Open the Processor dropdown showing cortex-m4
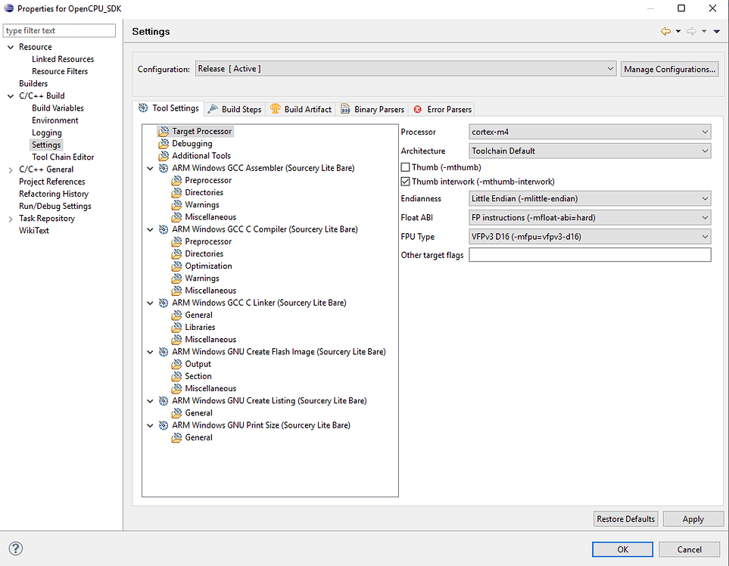The width and height of the screenshot is (729, 566). point(590,132)
